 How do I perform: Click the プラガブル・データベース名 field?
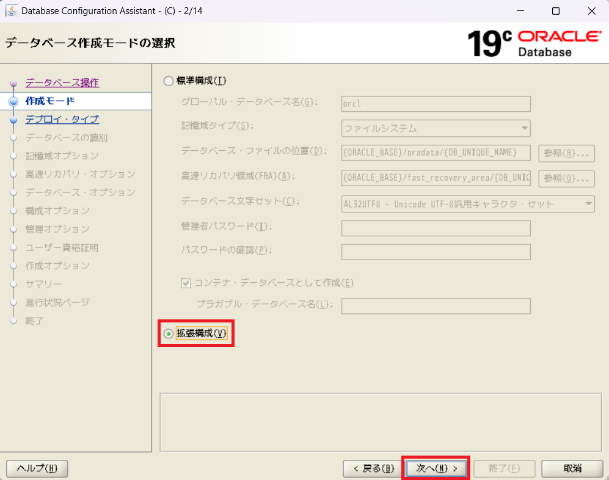point(436,306)
